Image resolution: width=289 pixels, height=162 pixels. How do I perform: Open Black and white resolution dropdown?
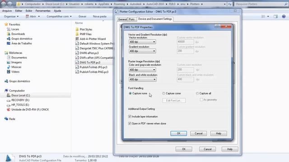point(142,79)
